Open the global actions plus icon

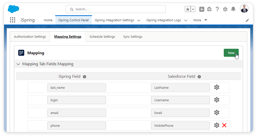coord(202,9)
